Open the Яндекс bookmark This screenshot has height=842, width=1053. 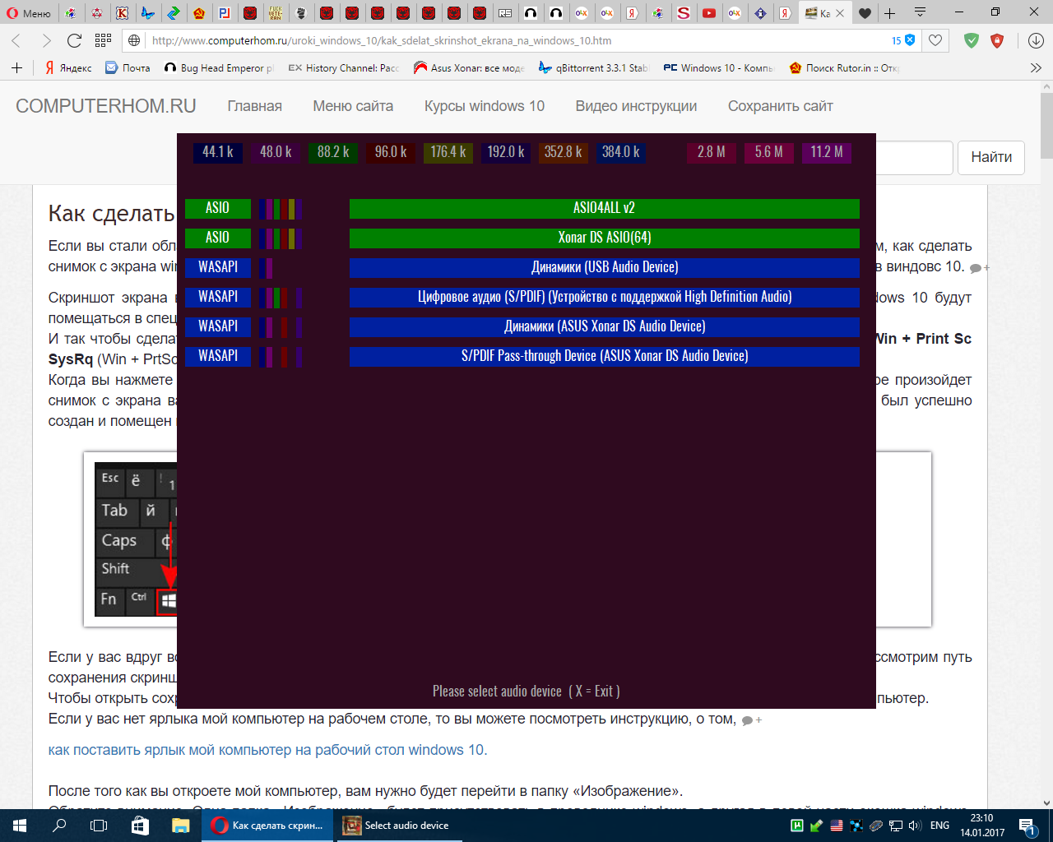tap(68, 68)
